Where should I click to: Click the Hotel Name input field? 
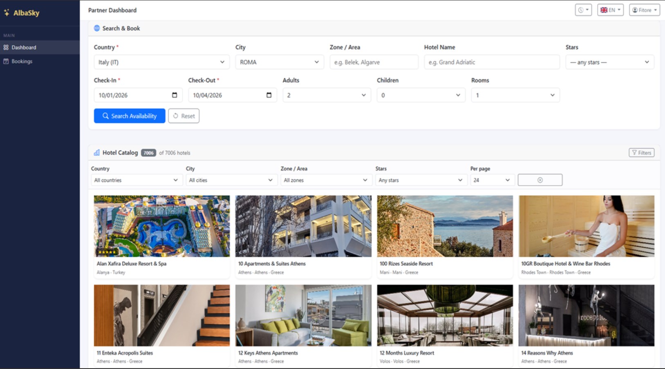click(492, 62)
